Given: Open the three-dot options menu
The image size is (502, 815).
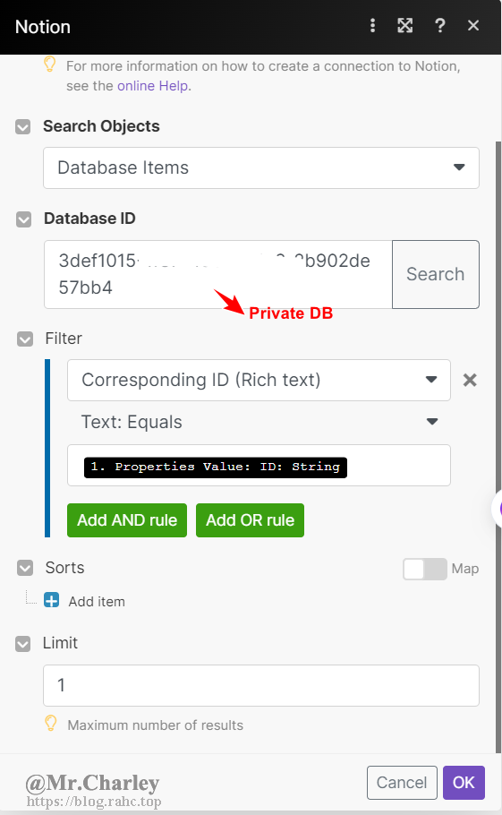Looking at the screenshot, I should [x=372, y=25].
